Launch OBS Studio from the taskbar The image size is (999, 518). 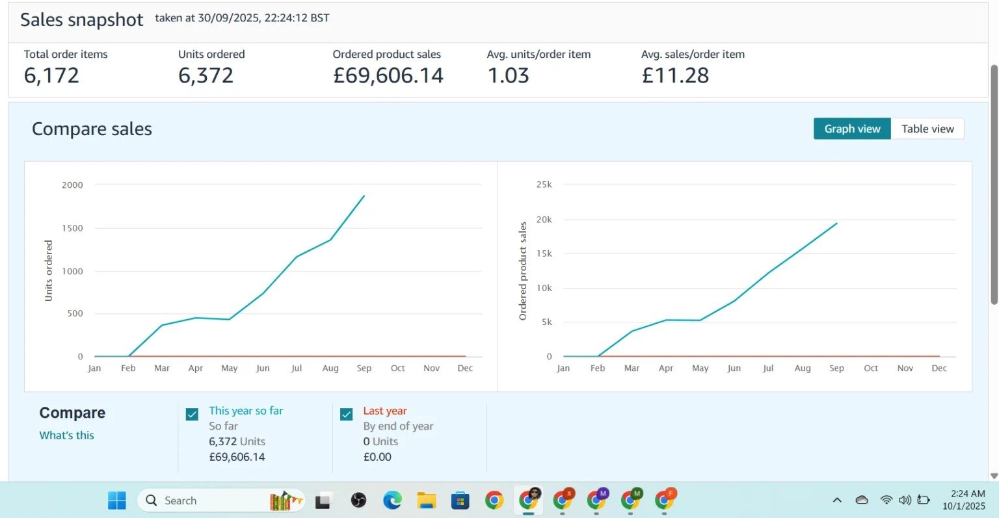(x=358, y=500)
